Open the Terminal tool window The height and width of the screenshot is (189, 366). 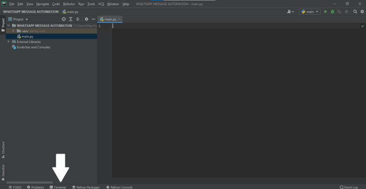(x=58, y=187)
